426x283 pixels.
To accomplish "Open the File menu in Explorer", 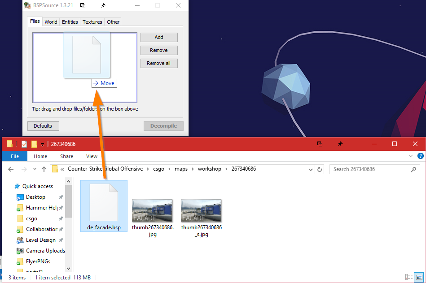I will click(x=15, y=156).
